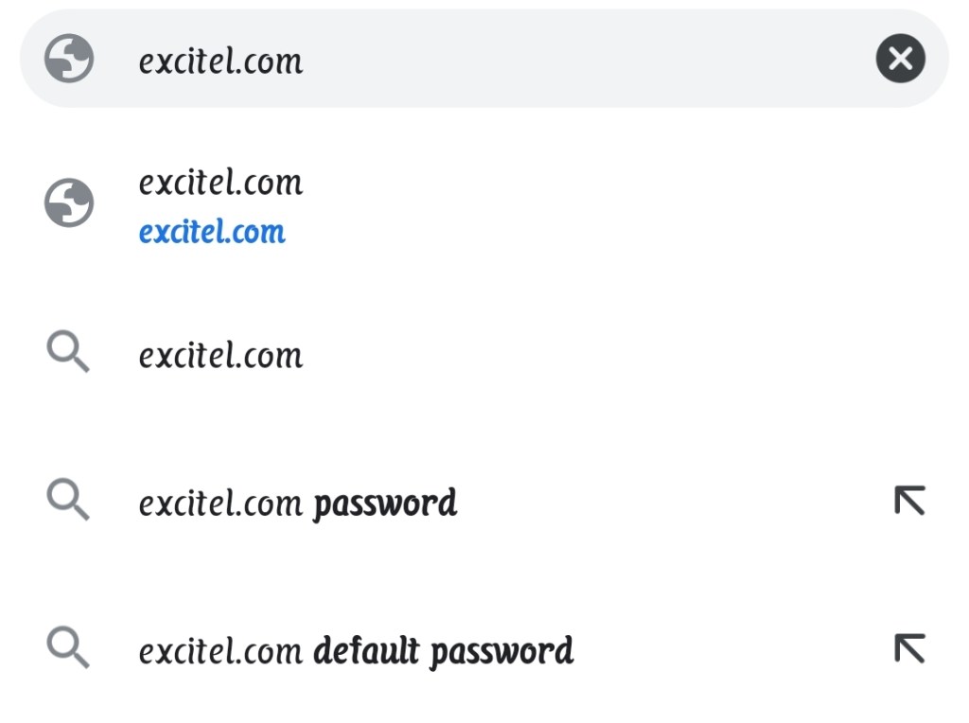Click the magnifier icon beside the plain excitel.com search
This screenshot has width=969, height=723.
pyautogui.click(x=68, y=354)
